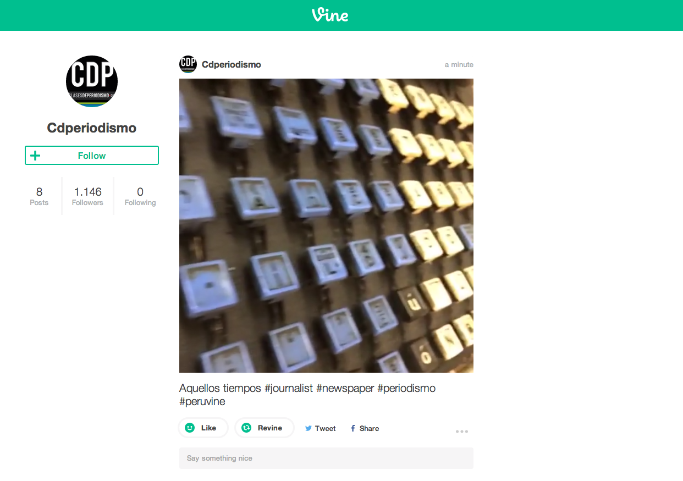Screen dimensions: 683x481
Task: Click the plus icon in Follow button
Action: click(35, 156)
